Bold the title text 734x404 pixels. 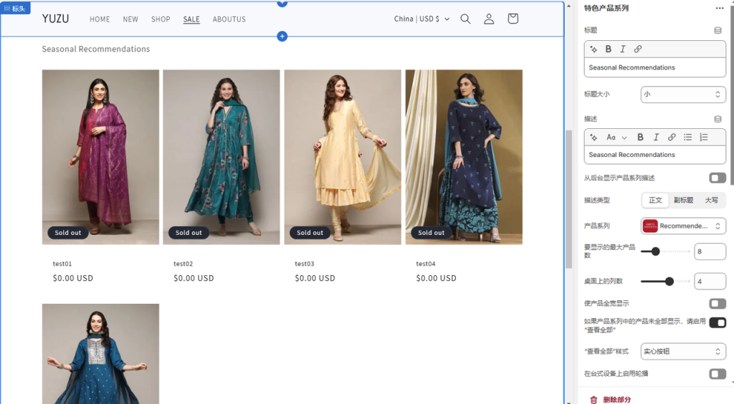point(608,49)
